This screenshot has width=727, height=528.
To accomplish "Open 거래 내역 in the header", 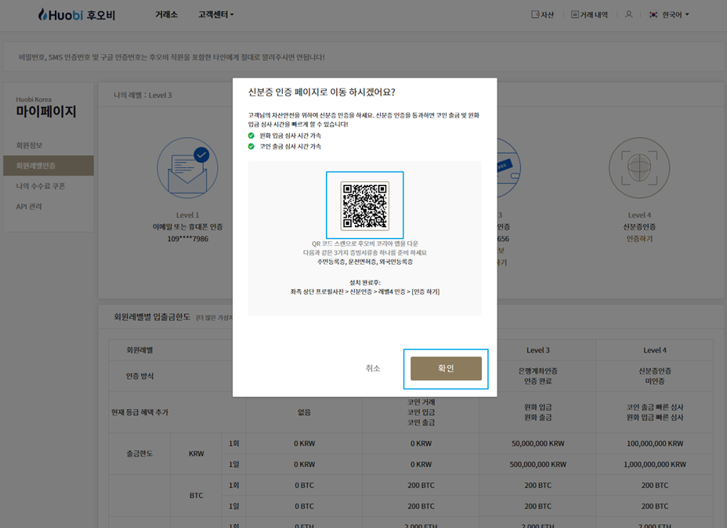I will click(589, 15).
